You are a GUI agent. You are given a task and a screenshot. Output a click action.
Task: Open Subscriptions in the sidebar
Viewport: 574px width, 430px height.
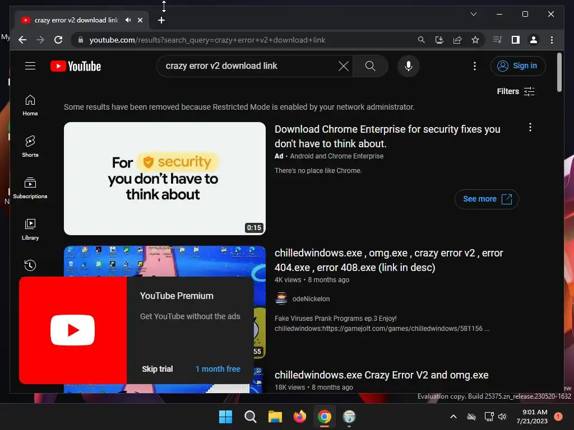(x=30, y=188)
